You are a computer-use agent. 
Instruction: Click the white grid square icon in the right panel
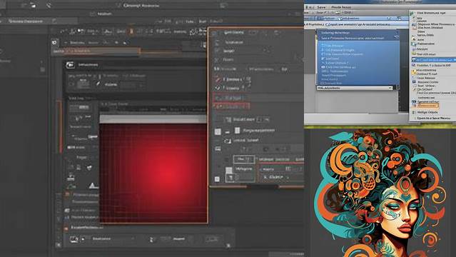(x=218, y=132)
